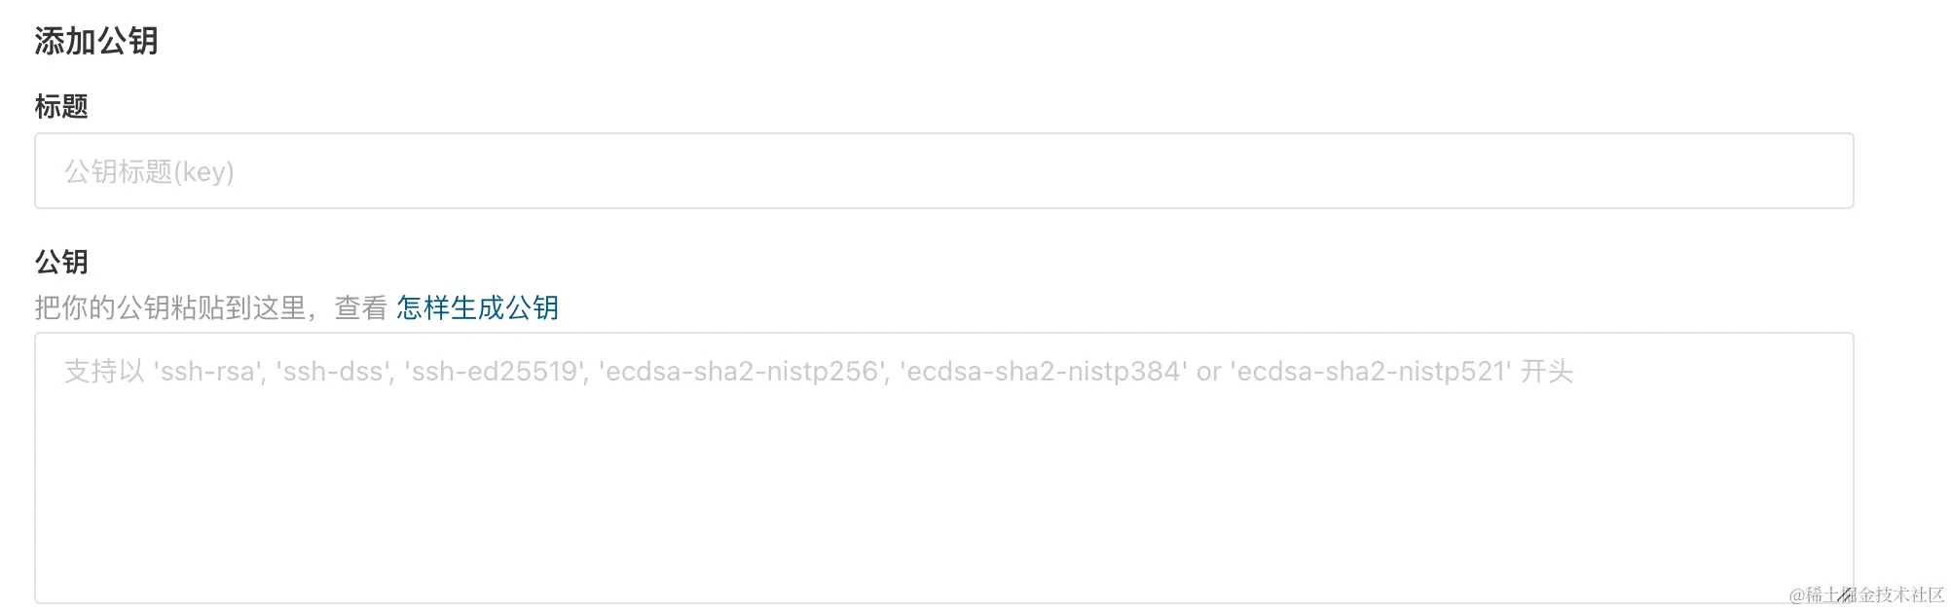Click the 把你的公钥粘贴到这里 hint text
Screen dimensions: 1951x611
[169, 308]
